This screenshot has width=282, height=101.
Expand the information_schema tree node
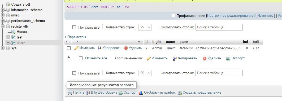click(x=2, y=10)
